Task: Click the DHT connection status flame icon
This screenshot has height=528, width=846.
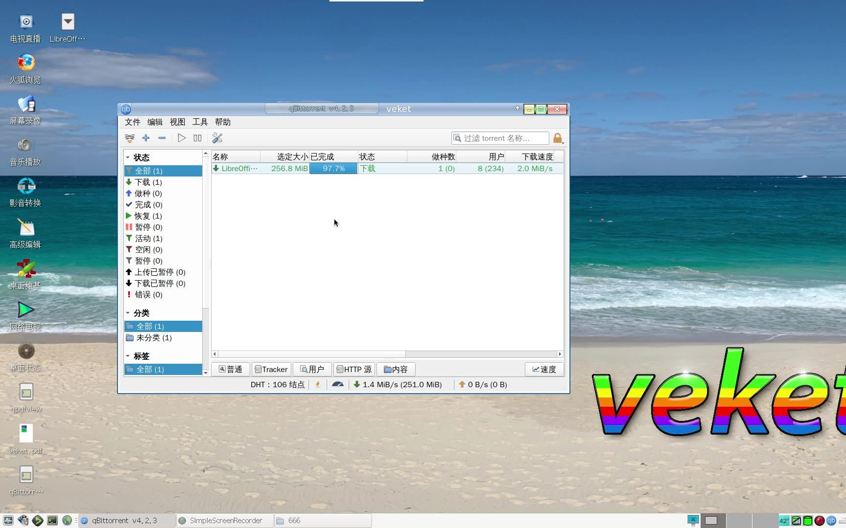Action: [x=318, y=385]
